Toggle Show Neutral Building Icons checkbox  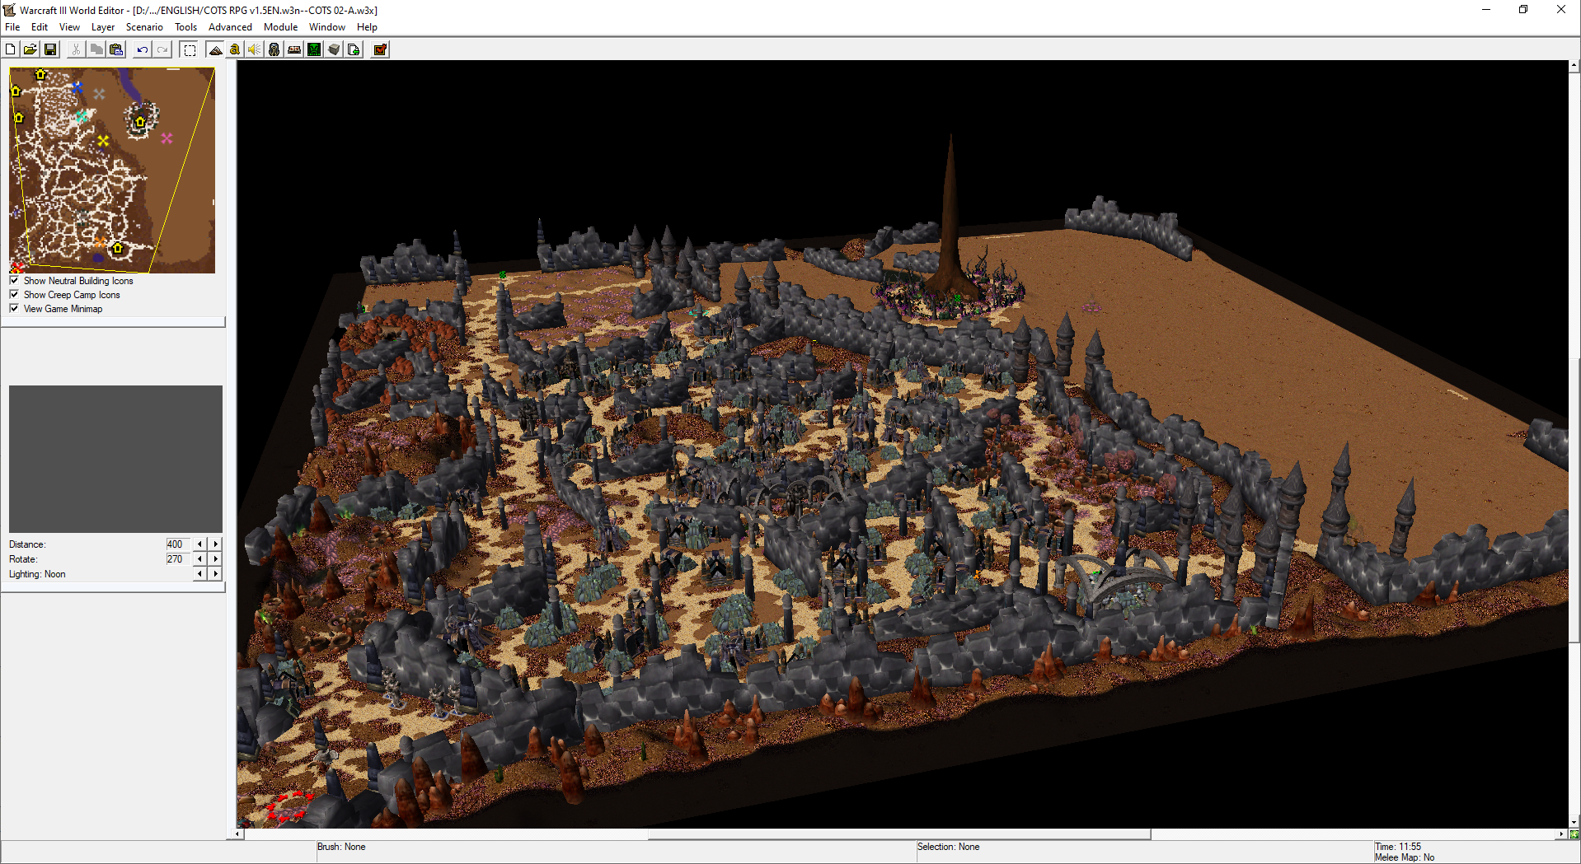coord(14,280)
